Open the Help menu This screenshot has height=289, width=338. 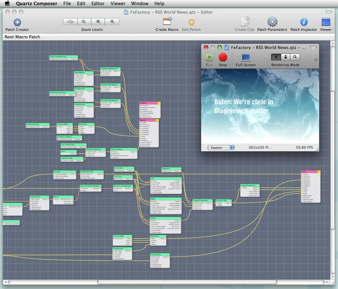tap(159, 4)
